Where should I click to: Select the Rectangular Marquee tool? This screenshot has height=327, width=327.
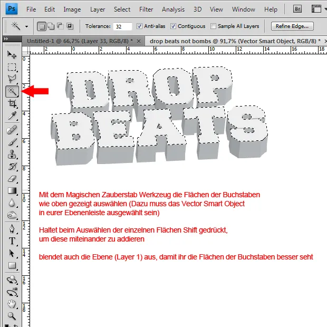[x=12, y=67]
